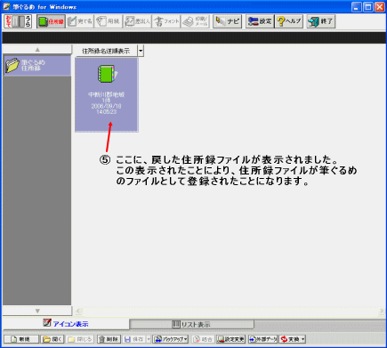Click the 閉じる close file button
The height and width of the screenshot is (348, 387).
coord(80,339)
